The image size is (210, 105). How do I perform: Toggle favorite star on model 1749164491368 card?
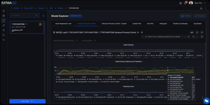pyautogui.click(x=40, y=24)
